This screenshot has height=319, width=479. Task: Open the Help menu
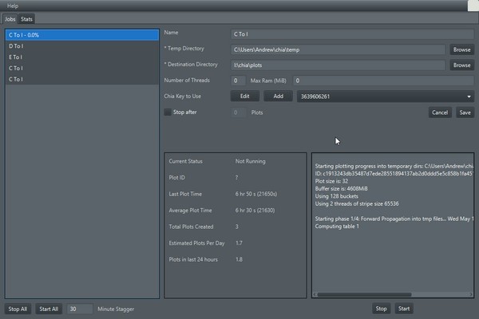(x=12, y=6)
